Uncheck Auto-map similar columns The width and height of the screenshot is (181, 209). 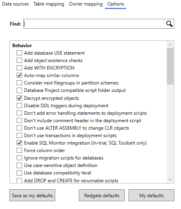[19, 75]
